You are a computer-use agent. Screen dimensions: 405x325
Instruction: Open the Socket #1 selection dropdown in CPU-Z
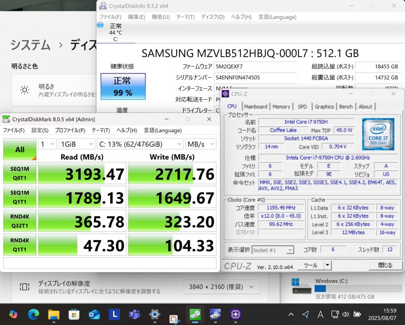point(273,250)
